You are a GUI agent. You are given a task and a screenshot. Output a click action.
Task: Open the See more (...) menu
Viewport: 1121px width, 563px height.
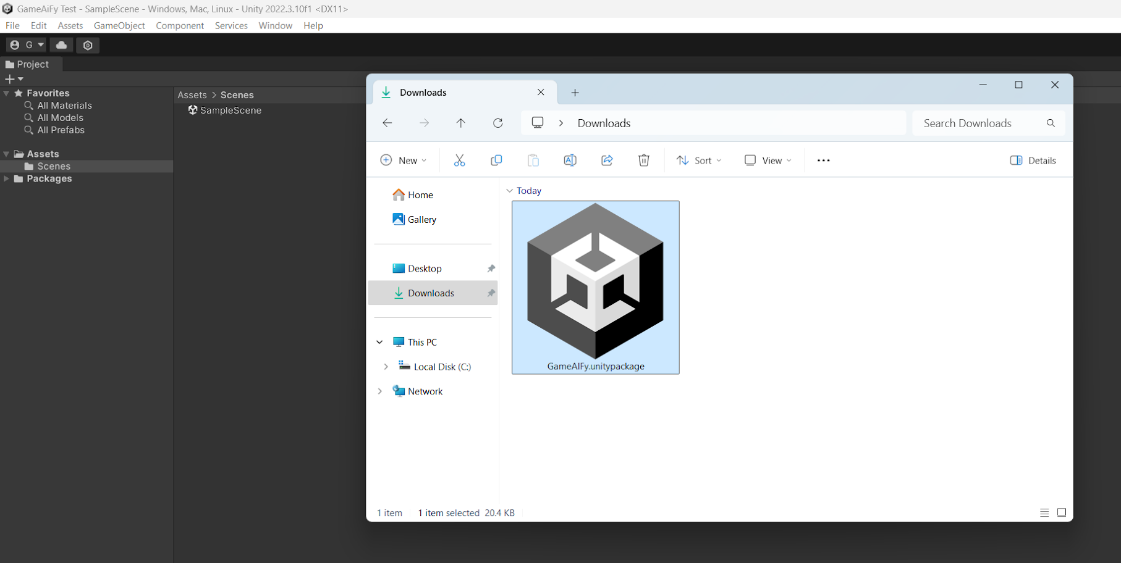pyautogui.click(x=823, y=161)
